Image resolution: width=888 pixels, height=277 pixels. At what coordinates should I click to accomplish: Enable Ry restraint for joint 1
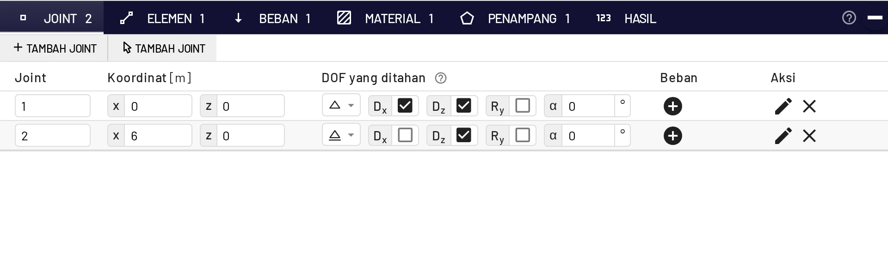[523, 106]
